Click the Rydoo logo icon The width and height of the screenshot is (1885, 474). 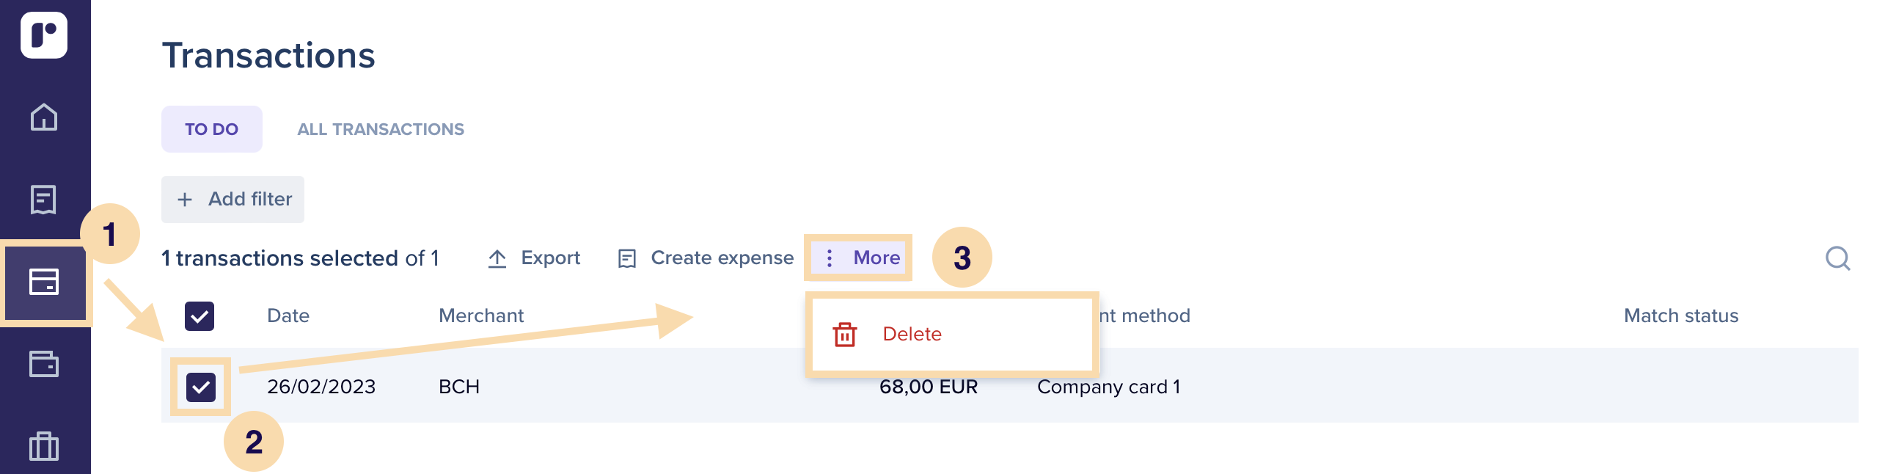[44, 34]
